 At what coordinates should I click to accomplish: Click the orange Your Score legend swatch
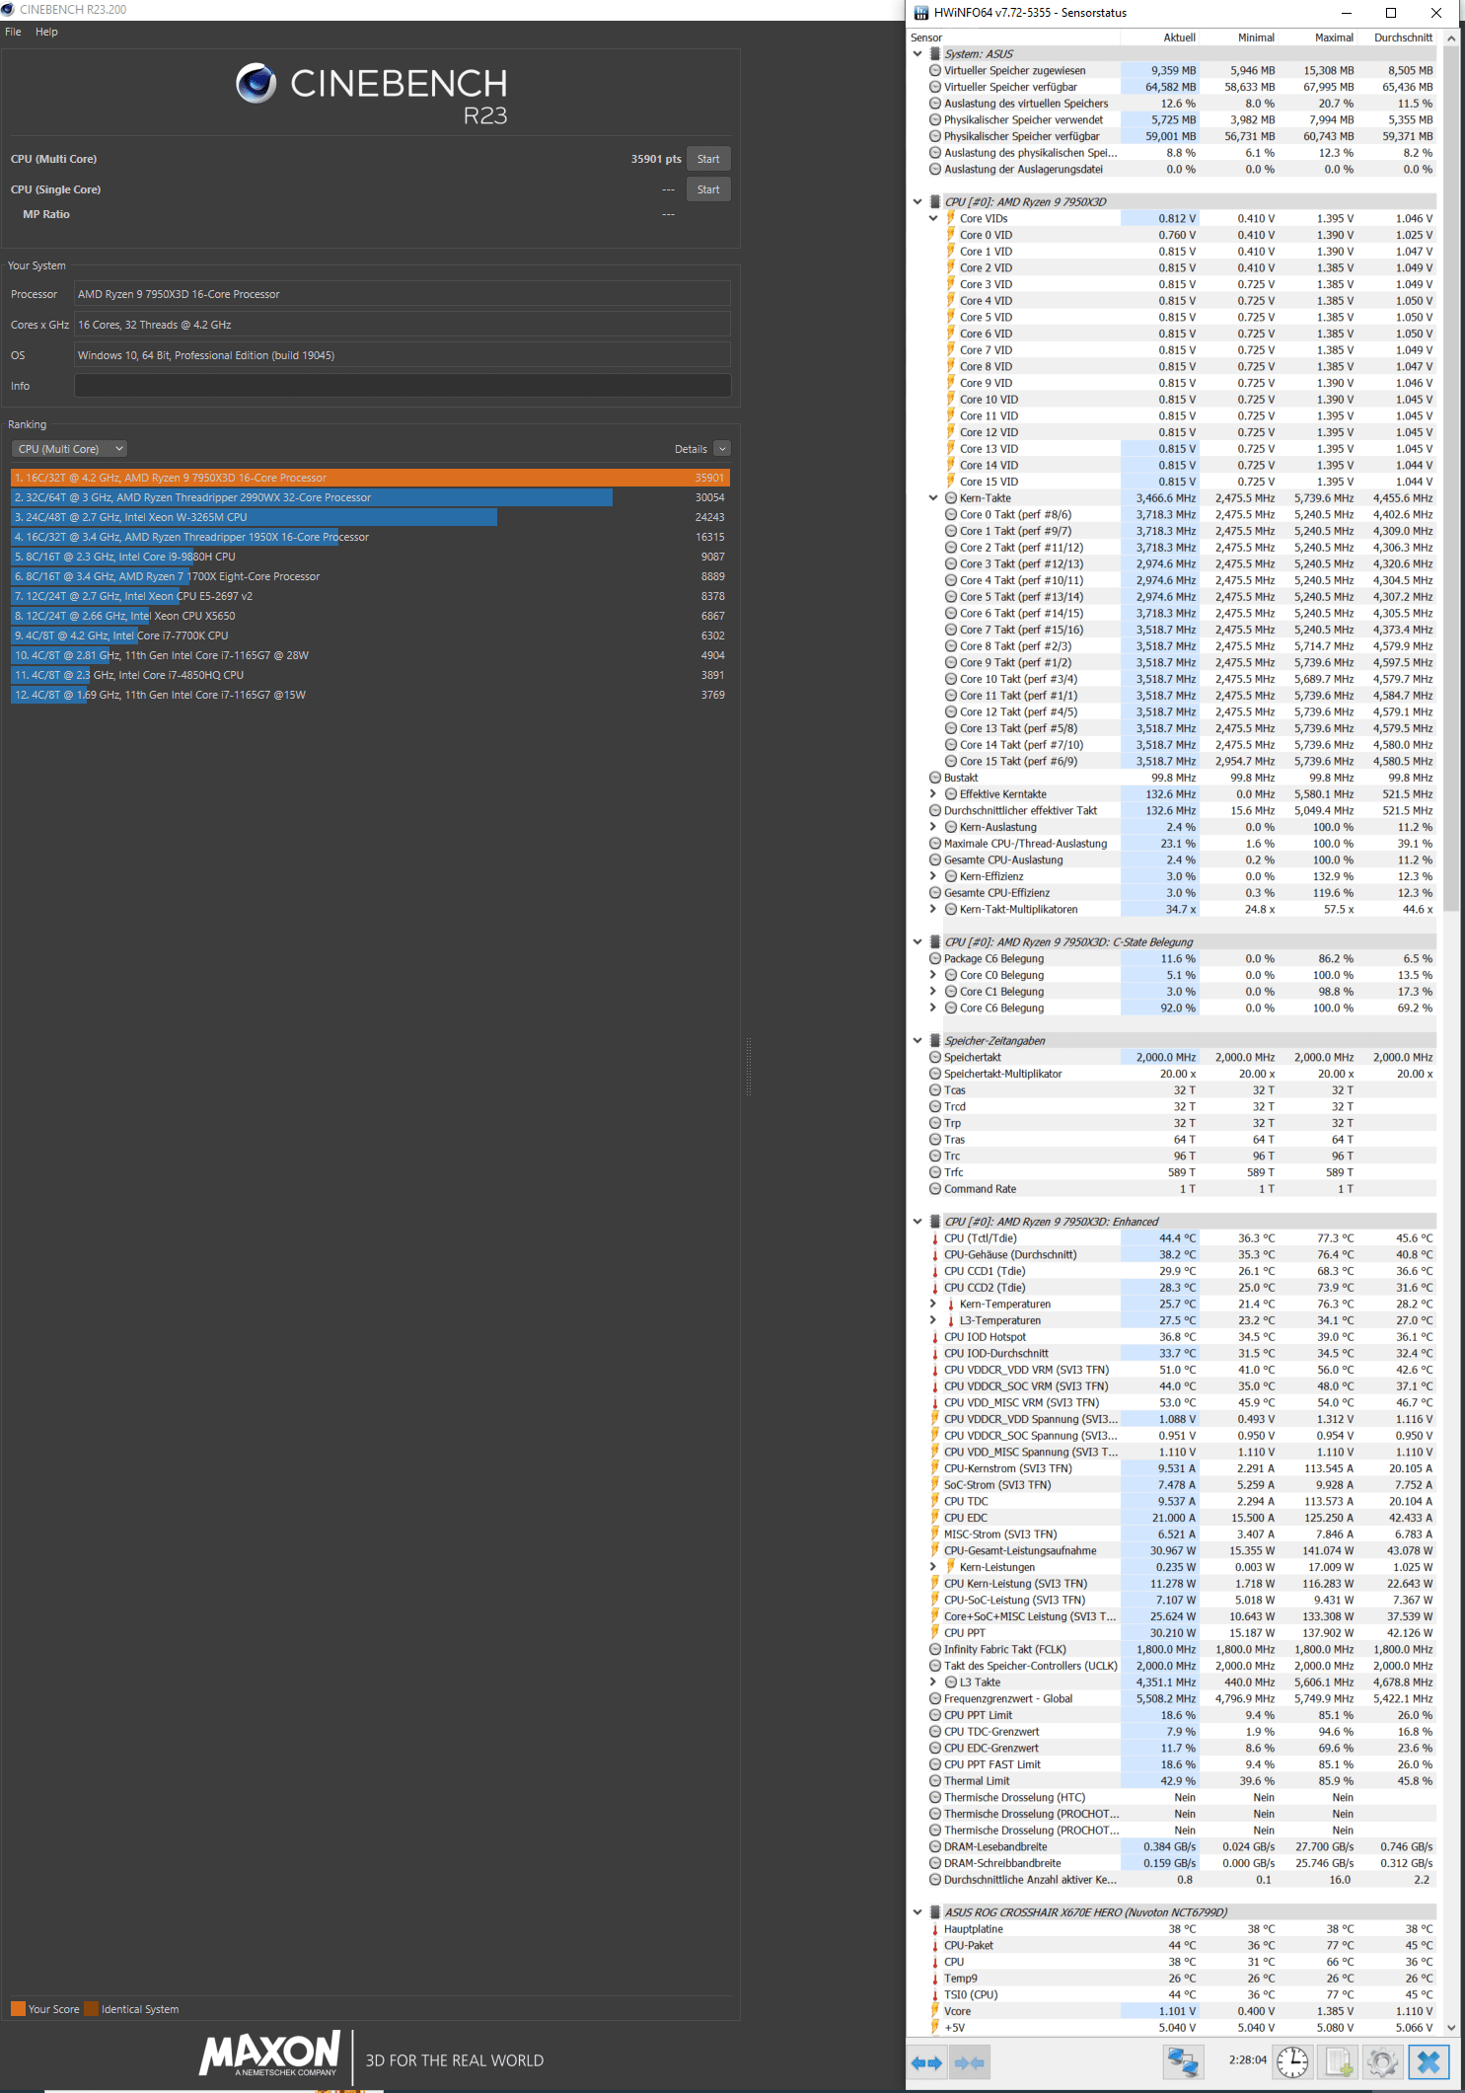(18, 2008)
